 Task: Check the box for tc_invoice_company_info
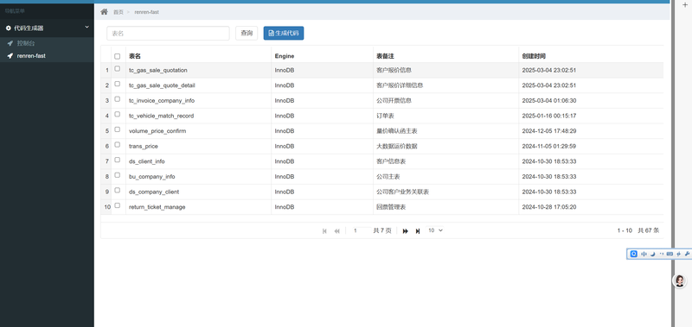118,99
